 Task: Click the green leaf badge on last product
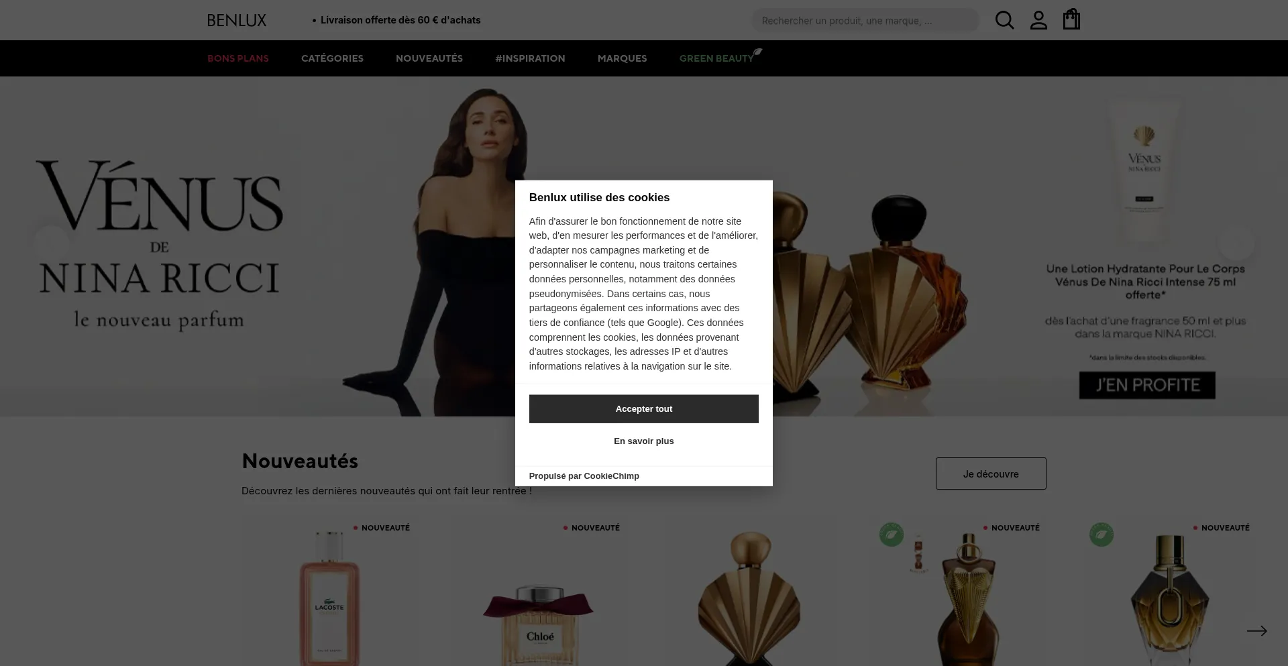1102,535
